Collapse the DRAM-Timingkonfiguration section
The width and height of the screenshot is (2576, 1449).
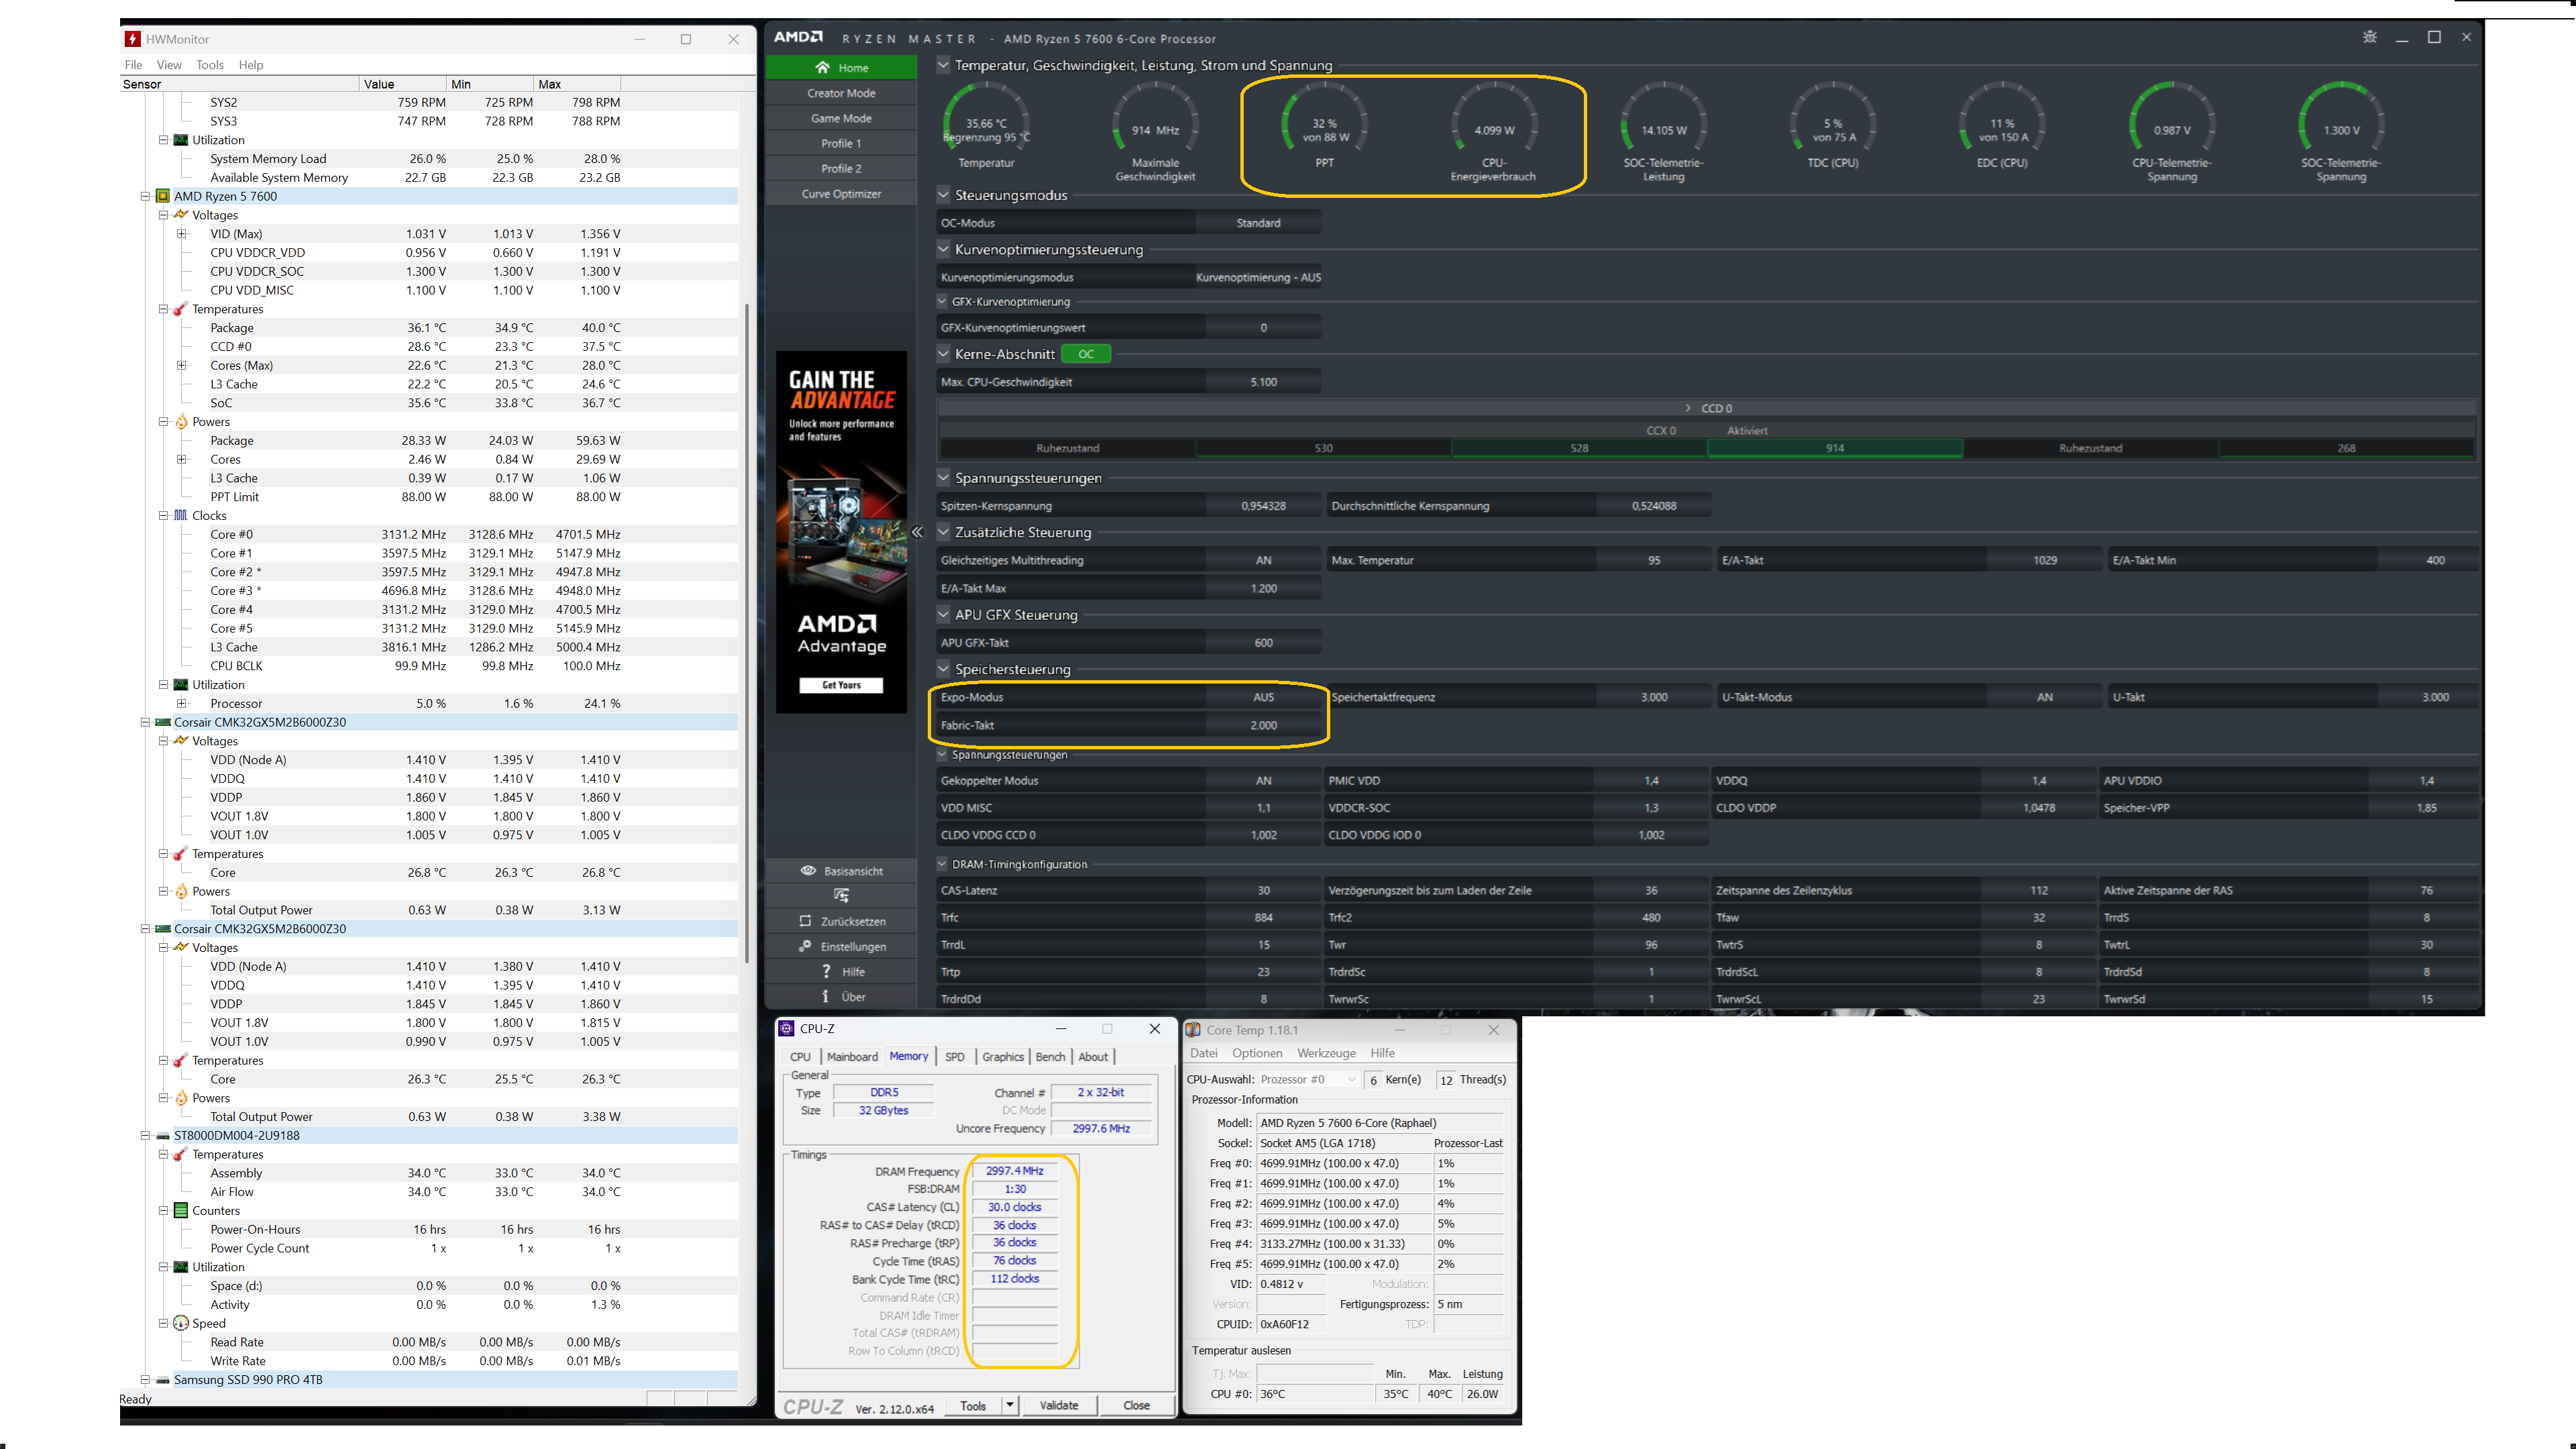[942, 864]
